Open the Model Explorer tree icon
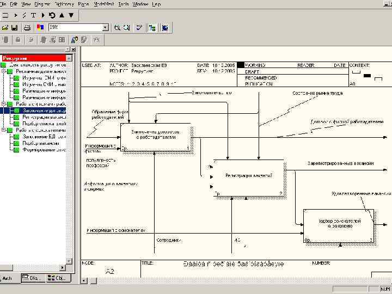 point(152,27)
